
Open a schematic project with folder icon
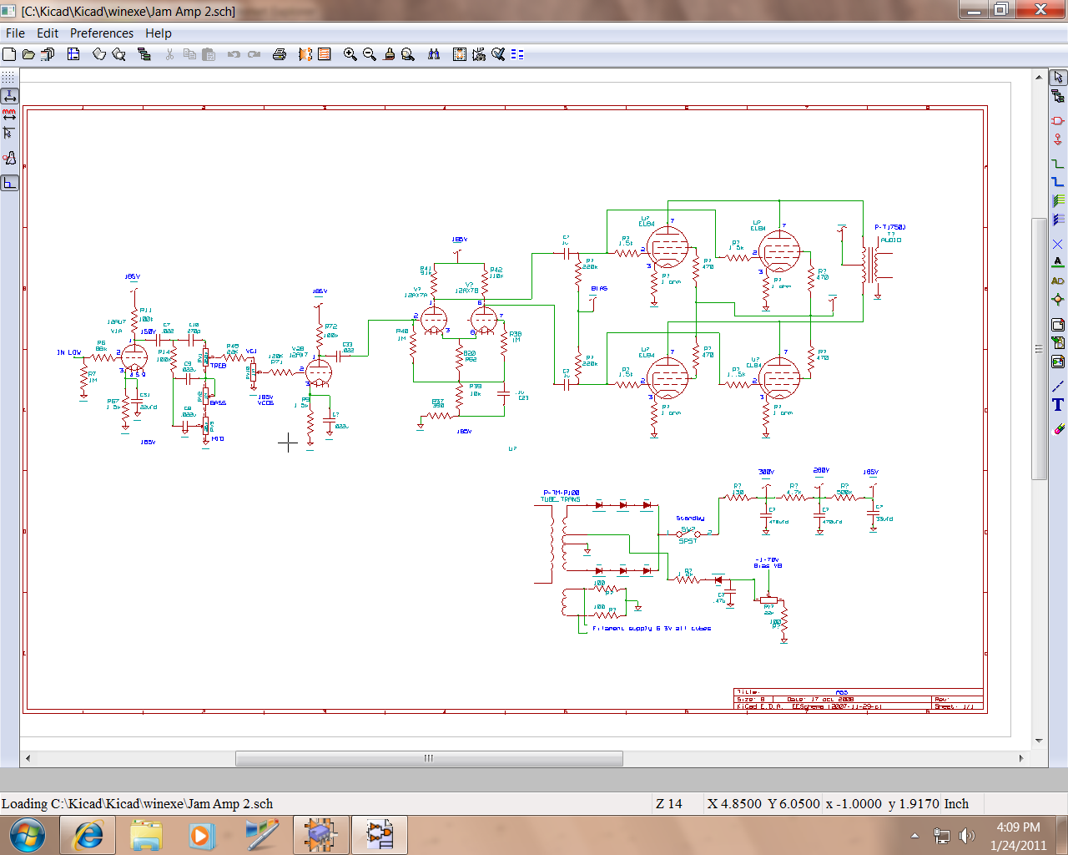(x=28, y=54)
